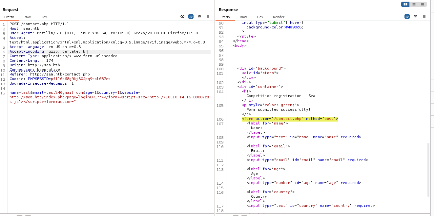Screen dimensions: 434x216
Task: Click the <body> tag line
Action: click(239, 45)
